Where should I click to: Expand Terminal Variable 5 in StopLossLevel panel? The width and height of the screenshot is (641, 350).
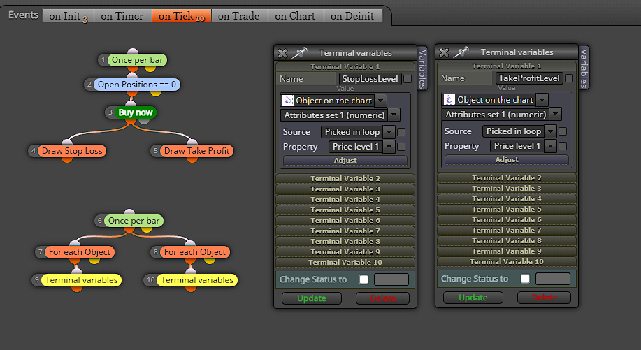point(345,210)
